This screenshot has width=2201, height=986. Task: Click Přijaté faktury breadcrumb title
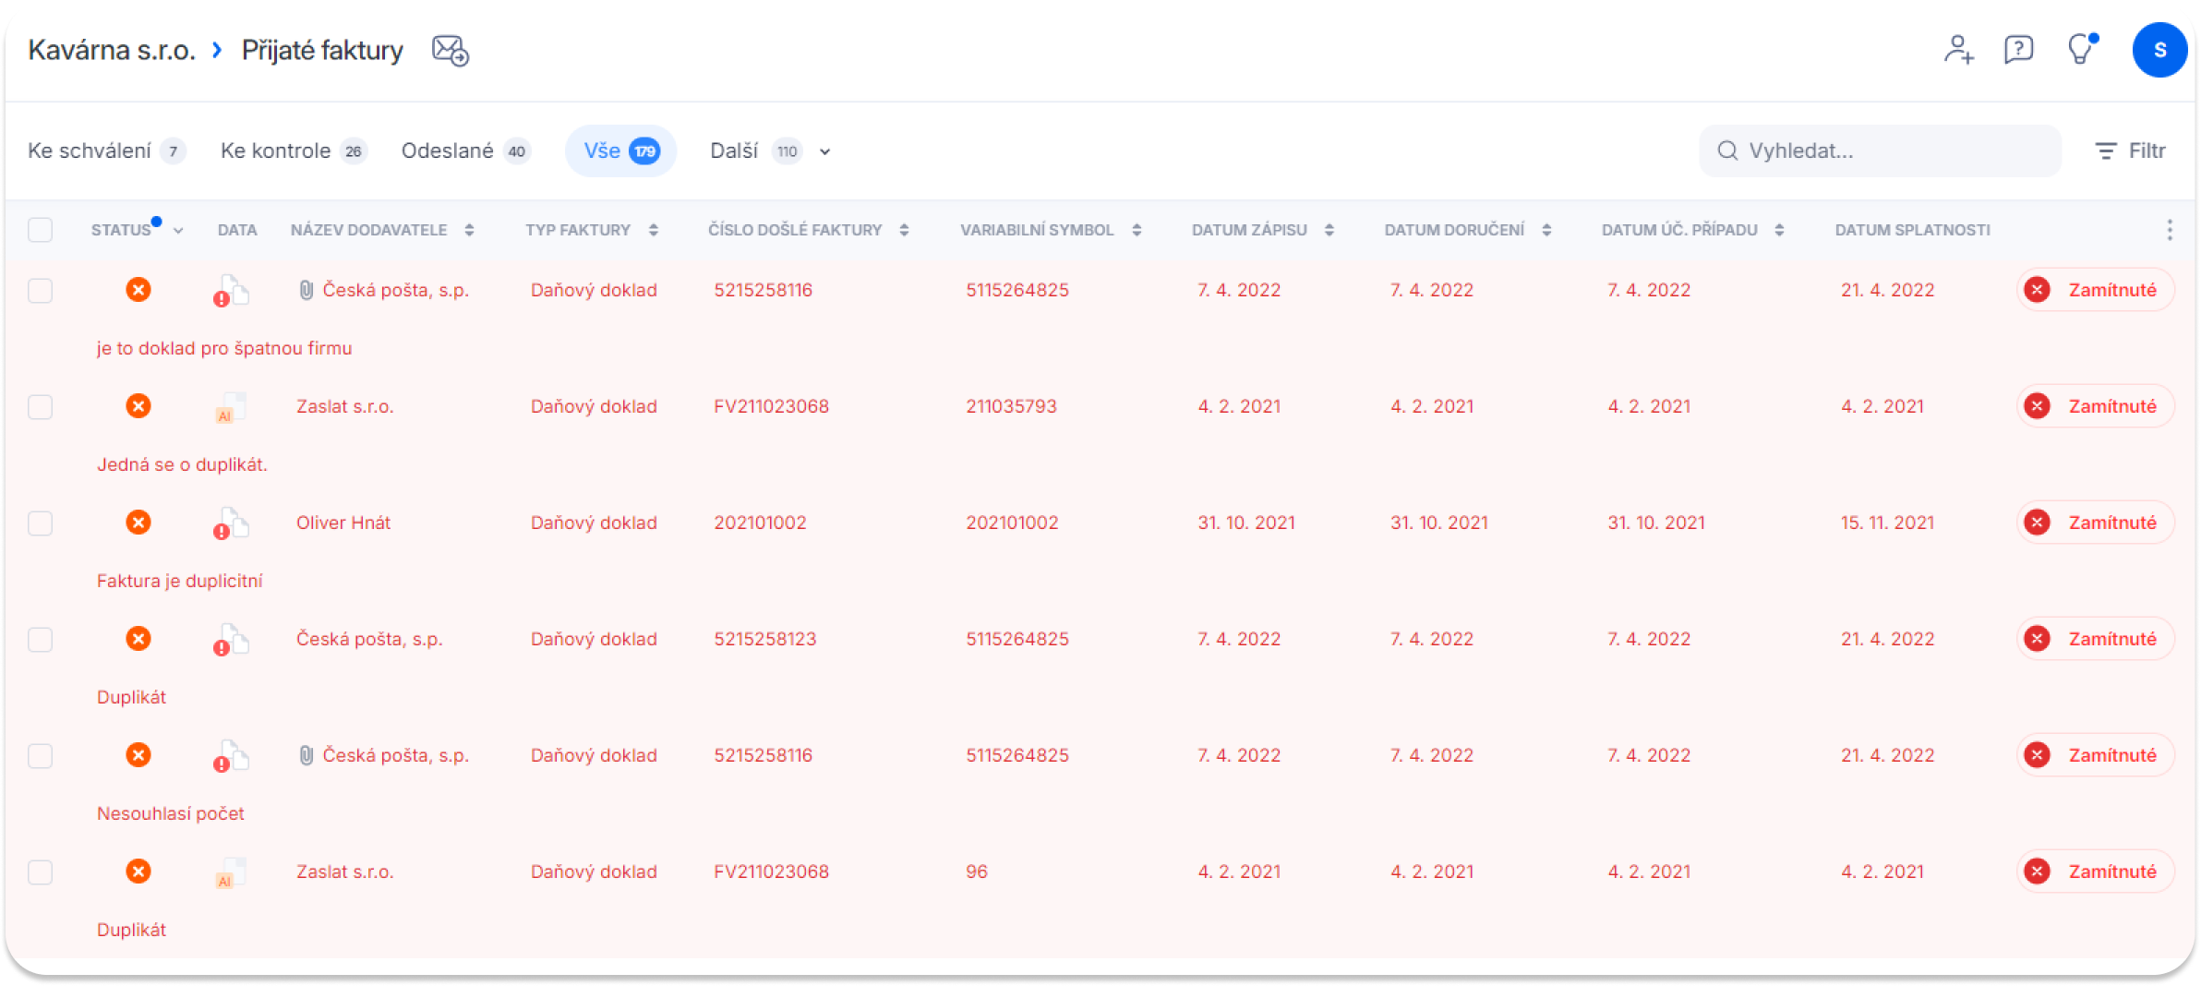(322, 50)
